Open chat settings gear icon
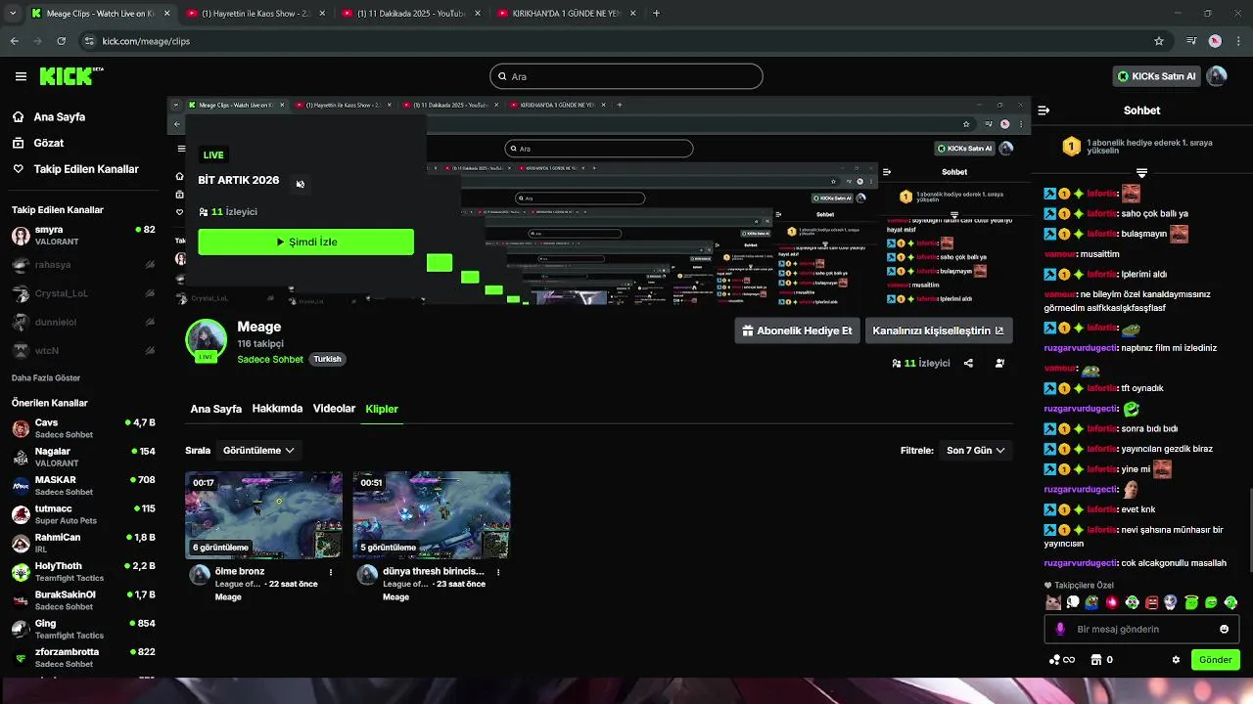Viewport: 1253px width, 704px height. click(x=1176, y=660)
